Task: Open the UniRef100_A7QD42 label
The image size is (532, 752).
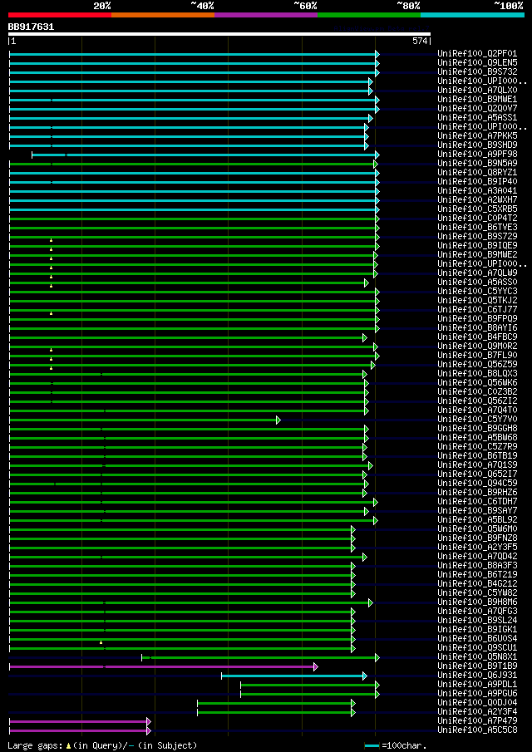Action: click(477, 557)
